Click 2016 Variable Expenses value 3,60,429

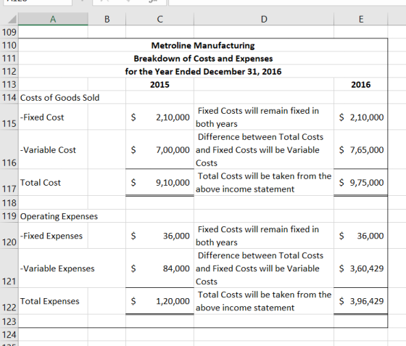click(x=361, y=268)
